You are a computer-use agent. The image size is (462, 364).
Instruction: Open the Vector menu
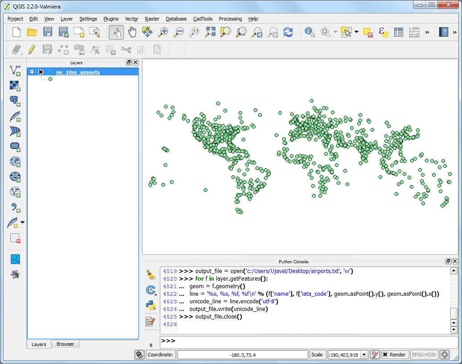click(132, 19)
